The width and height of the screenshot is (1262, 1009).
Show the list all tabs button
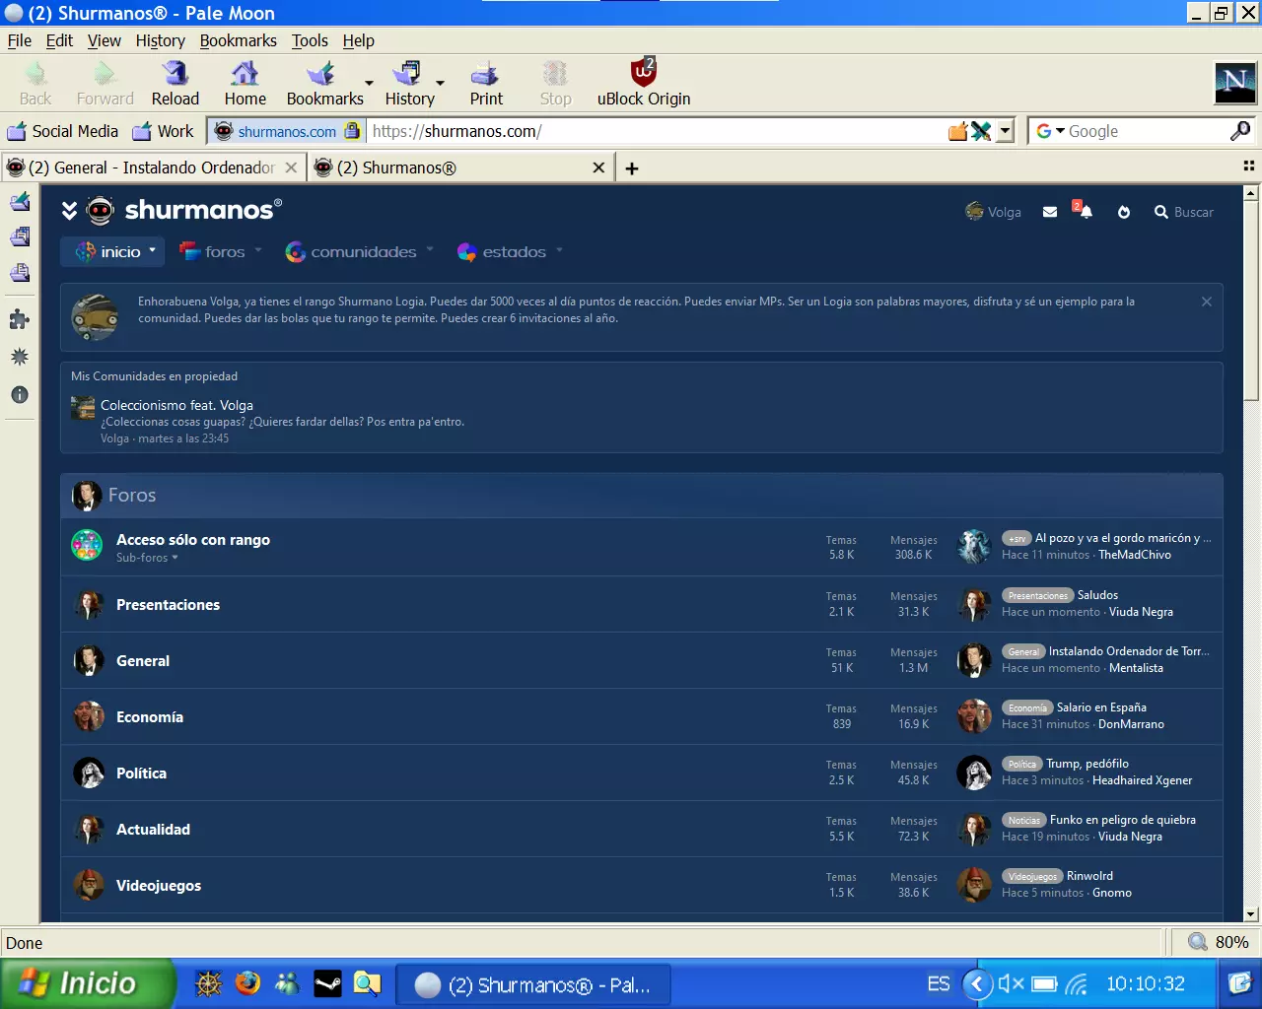pyautogui.click(x=1248, y=167)
